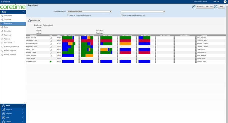Go to previous week with left arrow
The height and width of the screenshot is (123, 228).
click(194, 7)
